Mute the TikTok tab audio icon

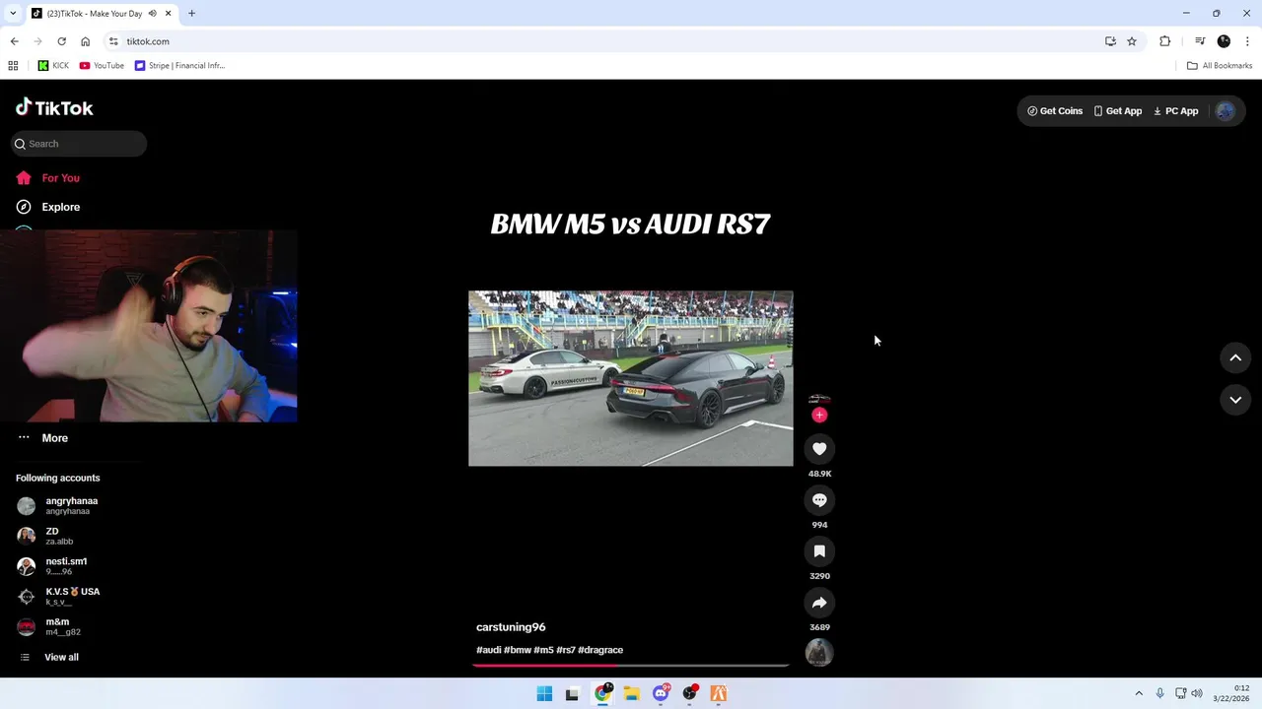click(152, 14)
